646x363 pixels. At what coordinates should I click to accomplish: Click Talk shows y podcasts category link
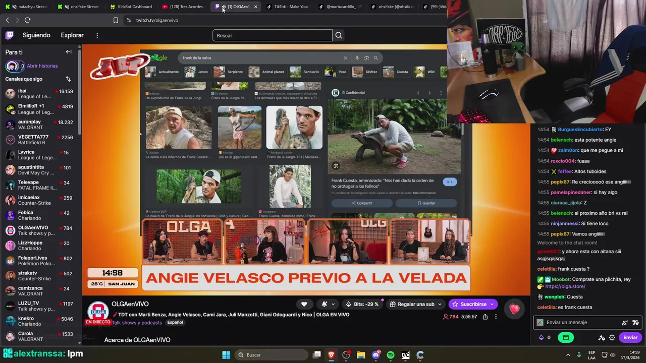pyautogui.click(x=137, y=323)
